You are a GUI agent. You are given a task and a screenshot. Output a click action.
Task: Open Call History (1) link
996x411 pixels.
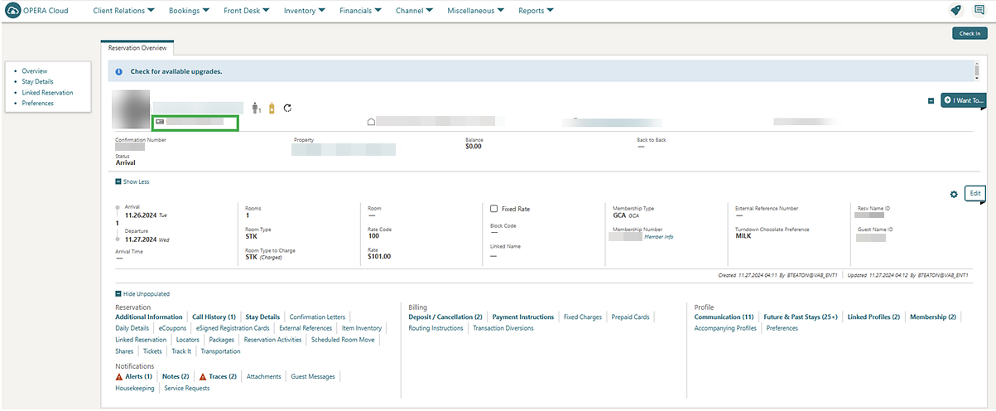click(214, 317)
